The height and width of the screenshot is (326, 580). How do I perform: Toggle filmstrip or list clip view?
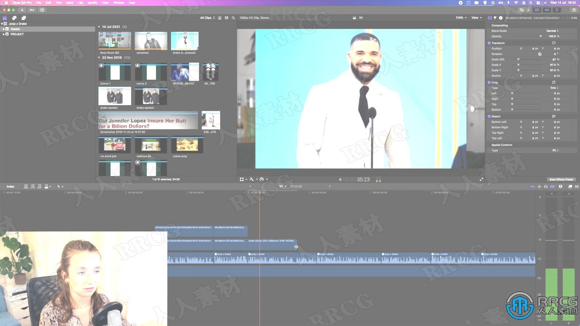[220, 18]
